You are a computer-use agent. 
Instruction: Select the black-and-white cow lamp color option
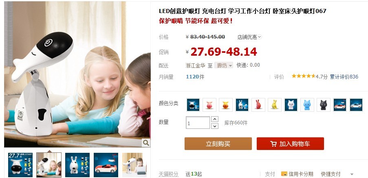[193, 105]
